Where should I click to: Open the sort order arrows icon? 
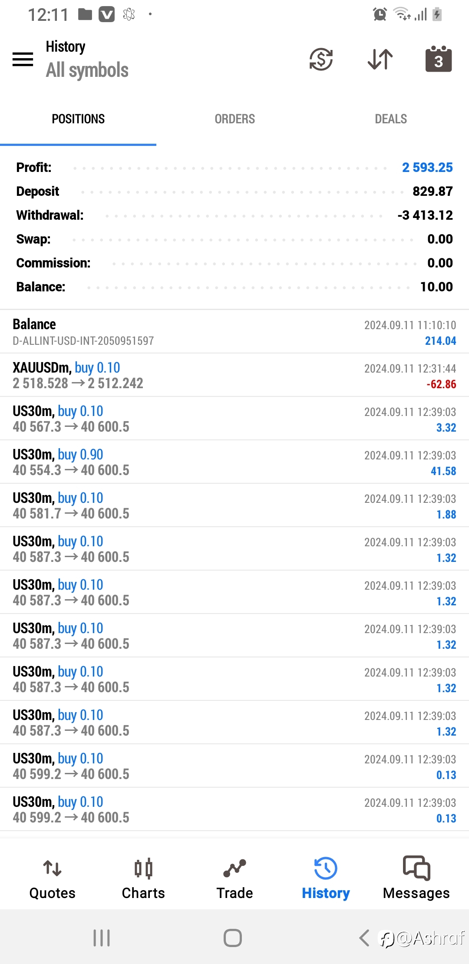pyautogui.click(x=380, y=59)
